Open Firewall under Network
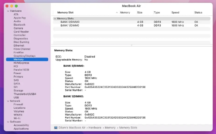The image size is (216, 134). click(18, 105)
